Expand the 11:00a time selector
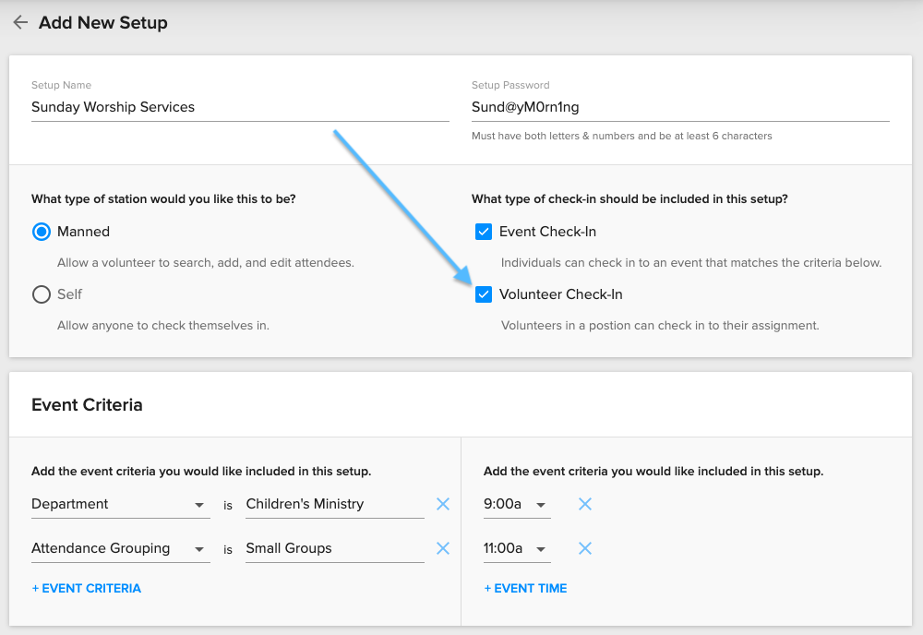 click(517, 548)
